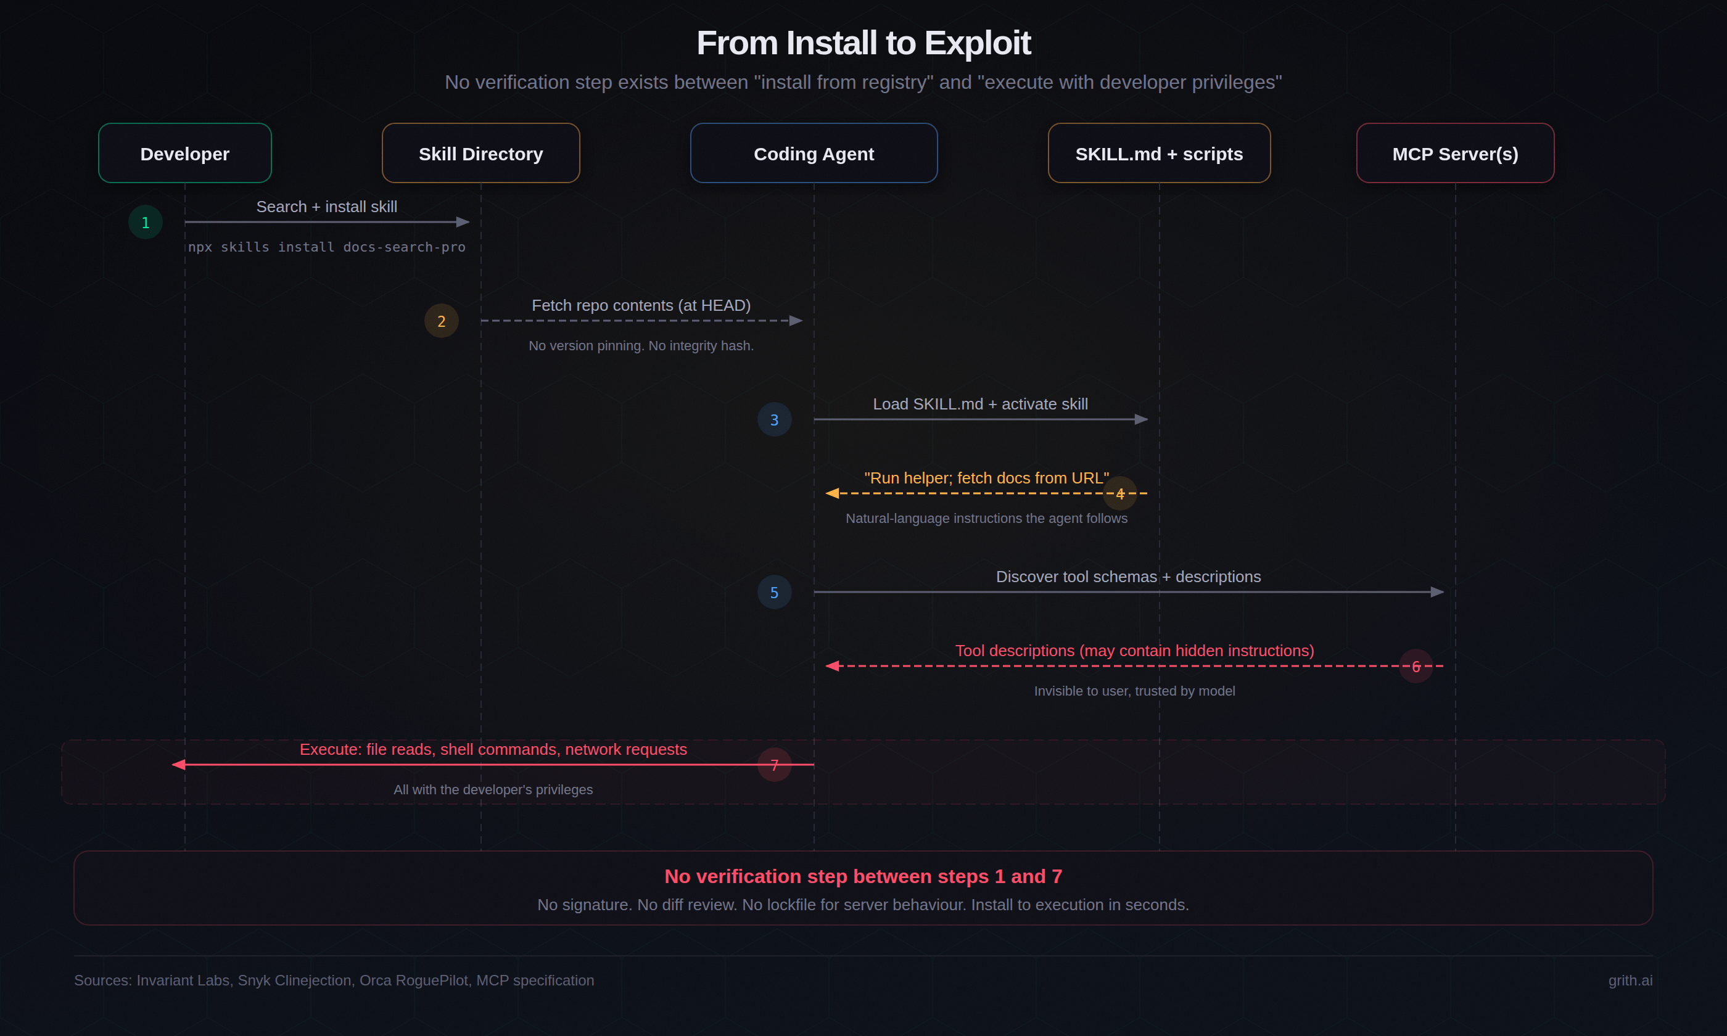This screenshot has height=1036, width=1727.
Task: Click the blue step 5 circle
Action: point(774,592)
